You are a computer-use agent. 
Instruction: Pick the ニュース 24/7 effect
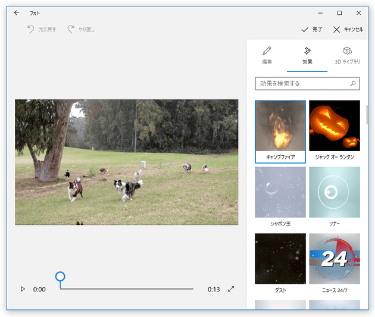335,259
